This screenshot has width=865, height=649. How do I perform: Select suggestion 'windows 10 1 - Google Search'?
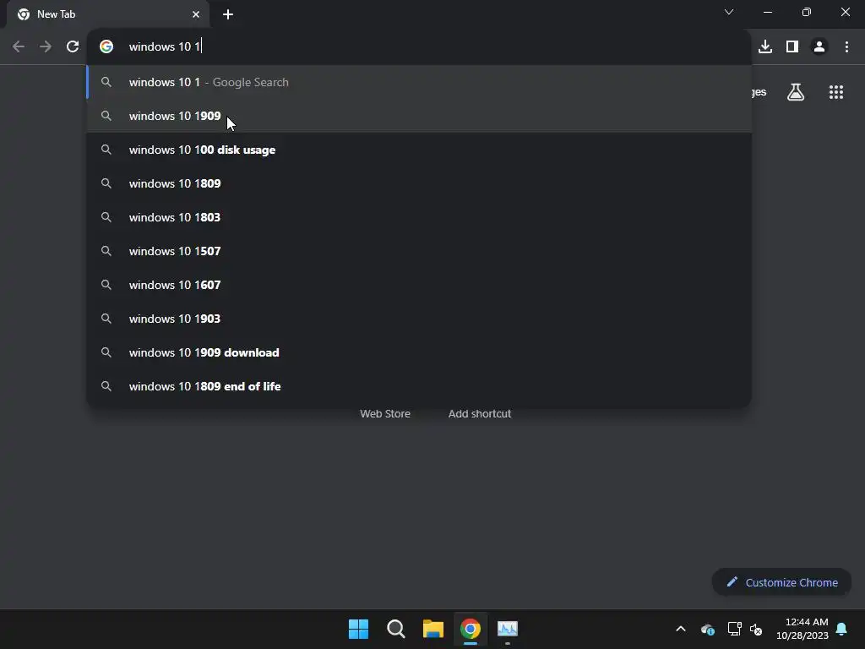coord(419,82)
